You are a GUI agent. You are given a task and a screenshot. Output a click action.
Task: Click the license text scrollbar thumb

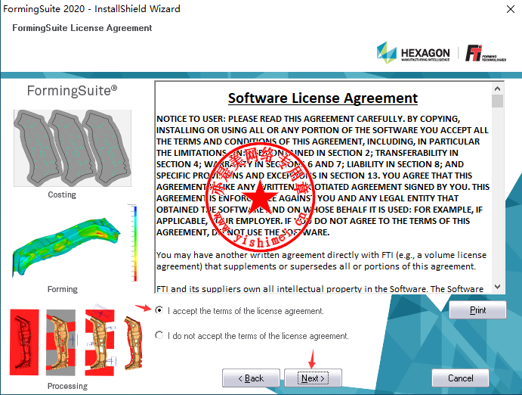pos(497,101)
